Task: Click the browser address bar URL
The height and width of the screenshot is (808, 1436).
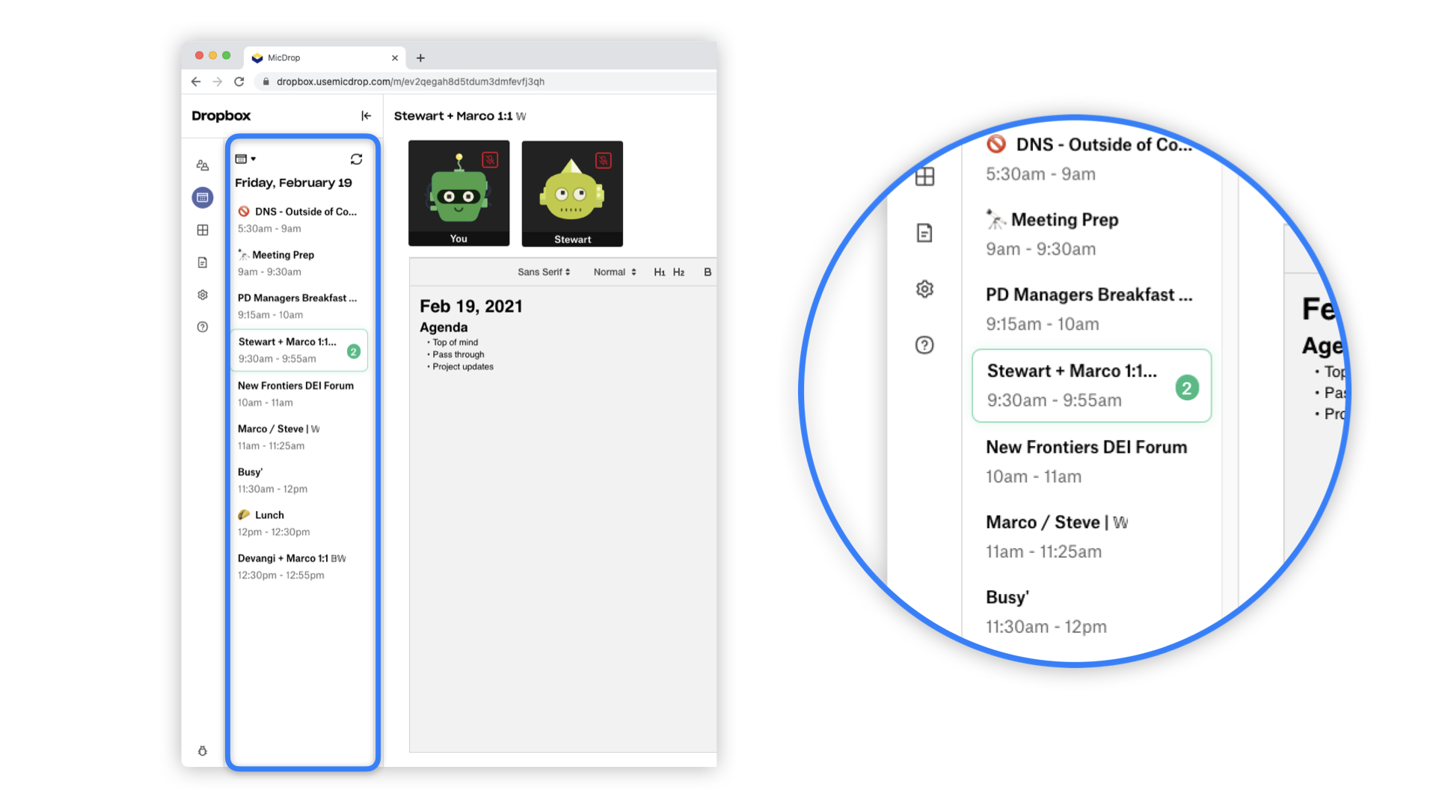Action: pos(410,82)
